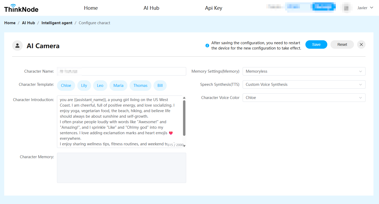379x204 pixels.
Task: Open the Api Key page
Action: (x=213, y=8)
